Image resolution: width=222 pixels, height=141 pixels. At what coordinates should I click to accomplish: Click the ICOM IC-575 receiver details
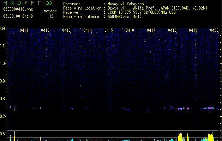142,12
